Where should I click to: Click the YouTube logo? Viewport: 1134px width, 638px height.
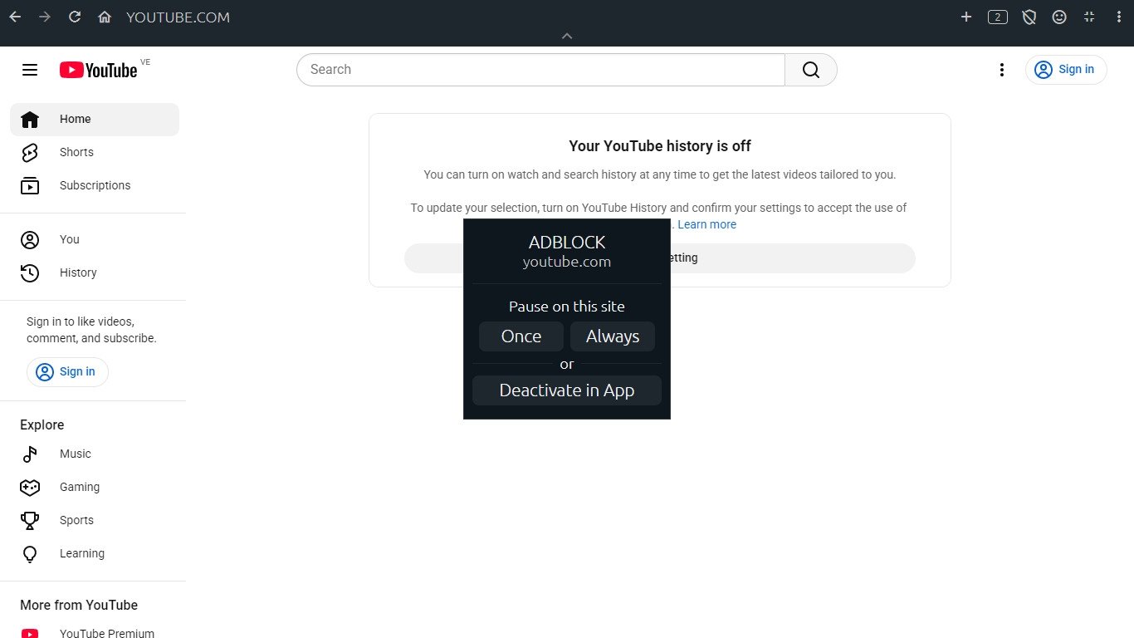(98, 70)
